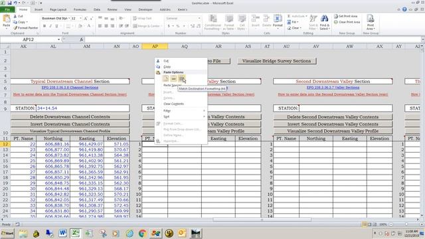The width and height of the screenshot is (425, 239).
Task: Click the Set Print Area icon
Action: pos(336,16)
